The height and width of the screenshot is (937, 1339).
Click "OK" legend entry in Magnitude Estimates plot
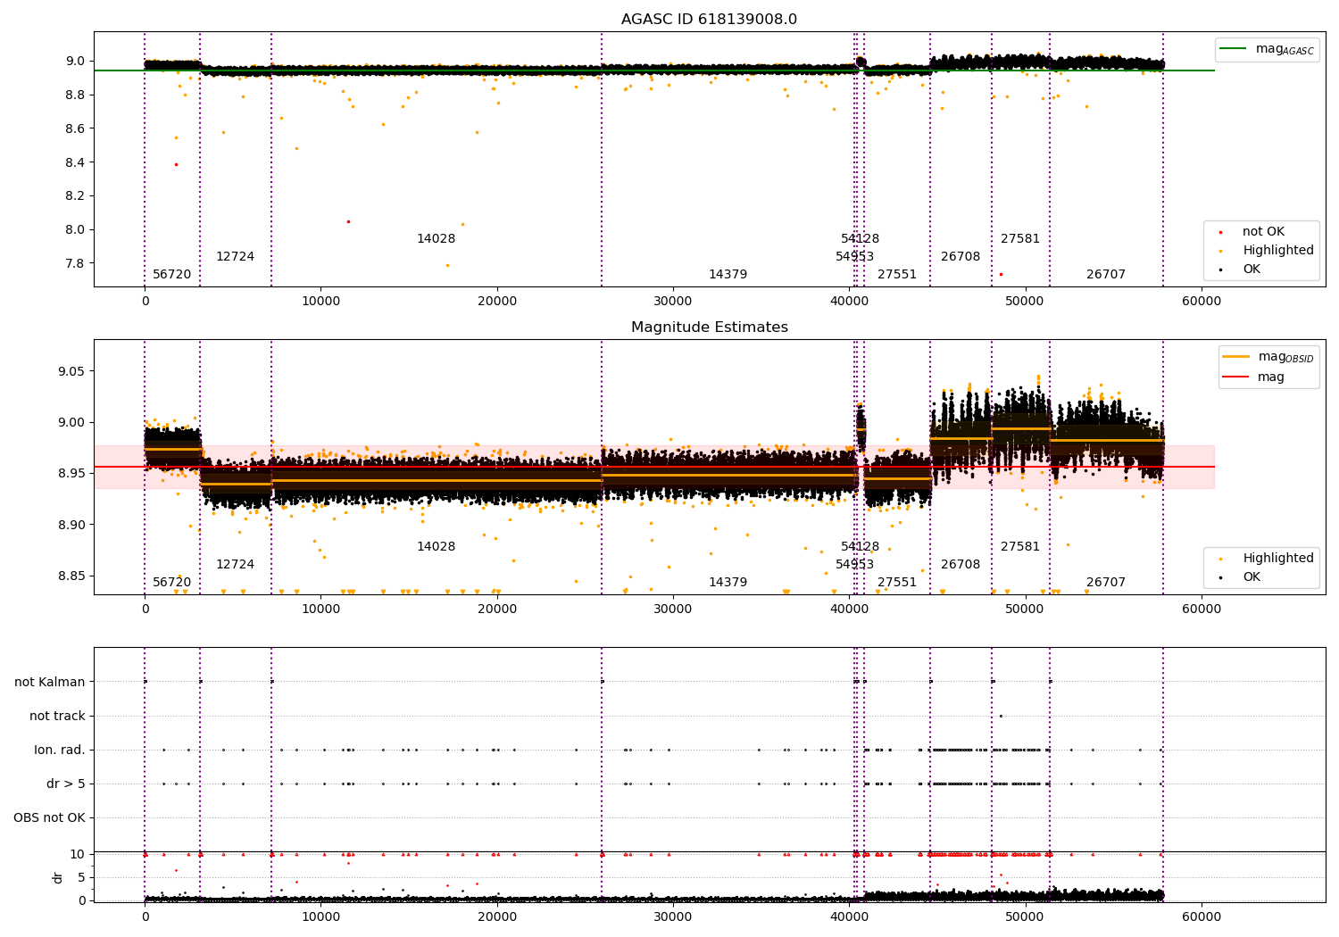coord(1252,577)
